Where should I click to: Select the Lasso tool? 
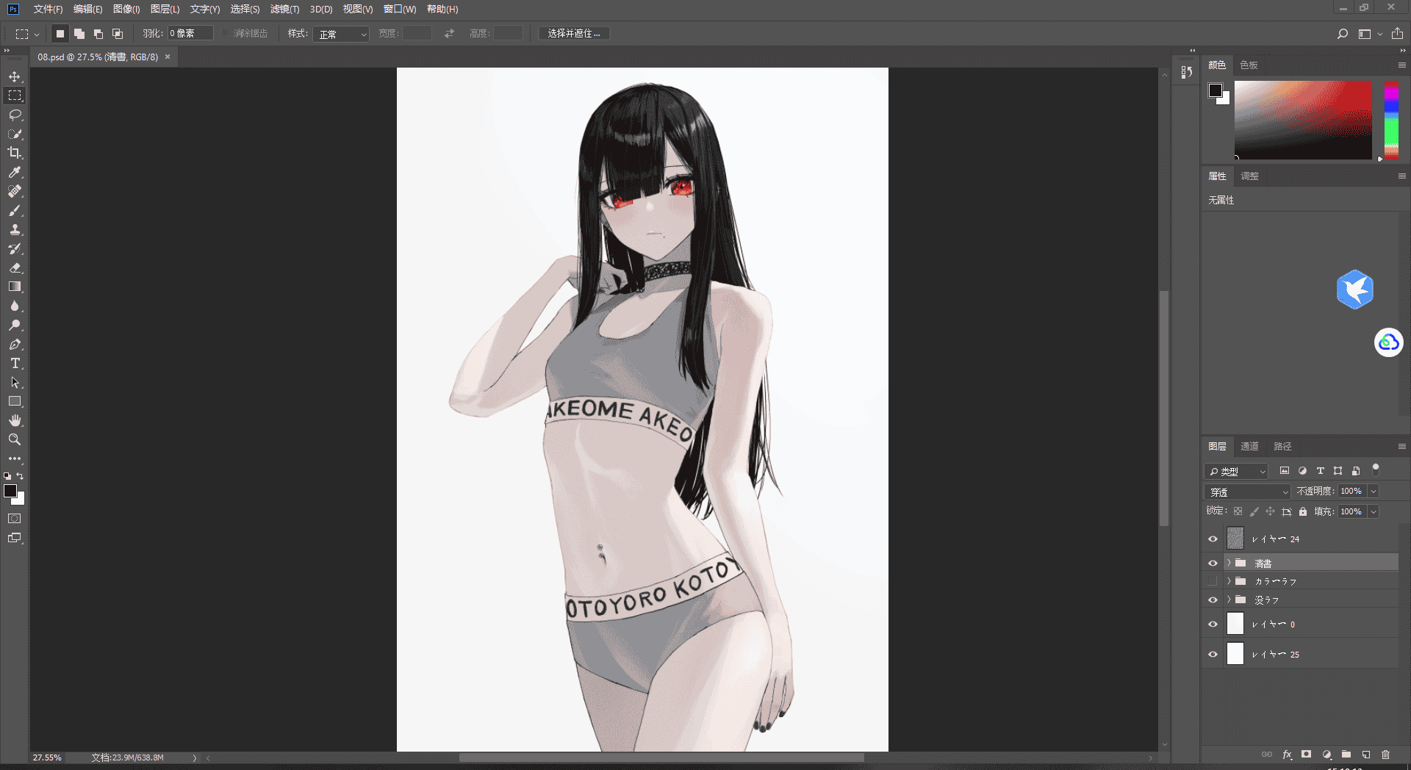point(15,115)
